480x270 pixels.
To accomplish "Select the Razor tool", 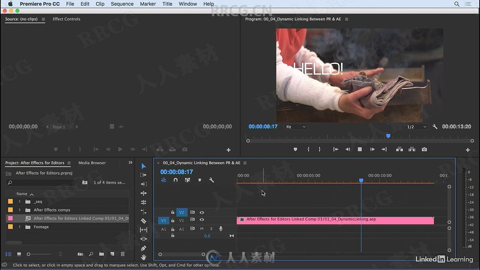I will (144, 221).
